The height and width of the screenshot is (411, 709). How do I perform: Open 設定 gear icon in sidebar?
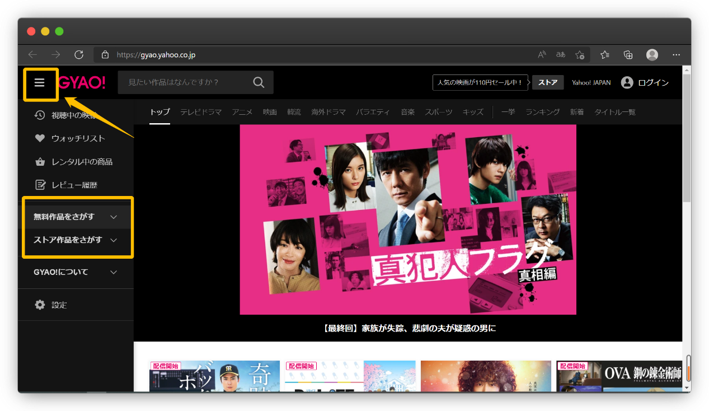pyautogui.click(x=39, y=305)
